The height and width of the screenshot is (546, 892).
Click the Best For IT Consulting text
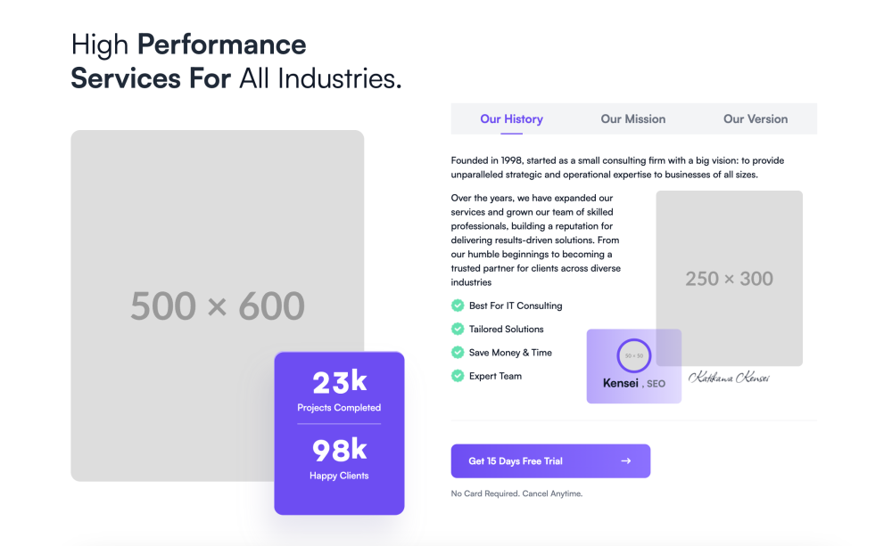point(516,306)
